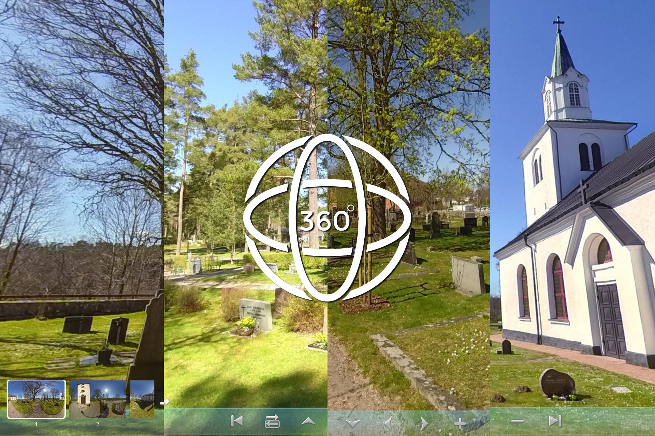The image size is (655, 436).
Task: Zoom in with the plus icon
Action: [460, 423]
